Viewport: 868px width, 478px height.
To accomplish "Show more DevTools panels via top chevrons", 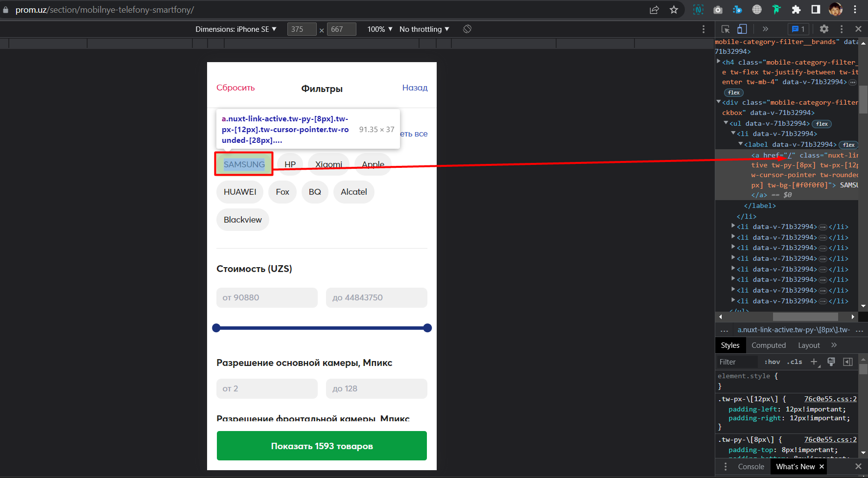I will (766, 29).
